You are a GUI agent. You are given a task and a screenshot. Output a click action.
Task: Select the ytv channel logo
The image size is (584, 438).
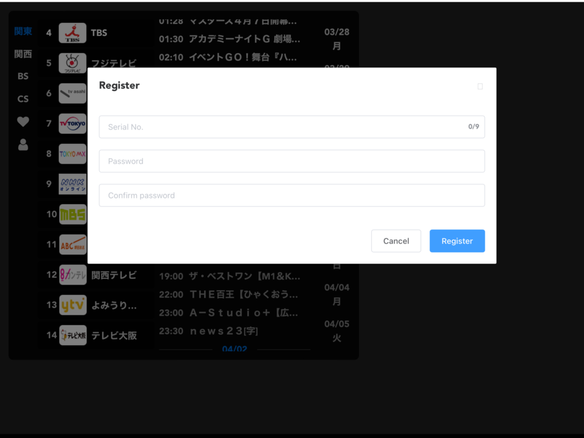[x=72, y=305]
